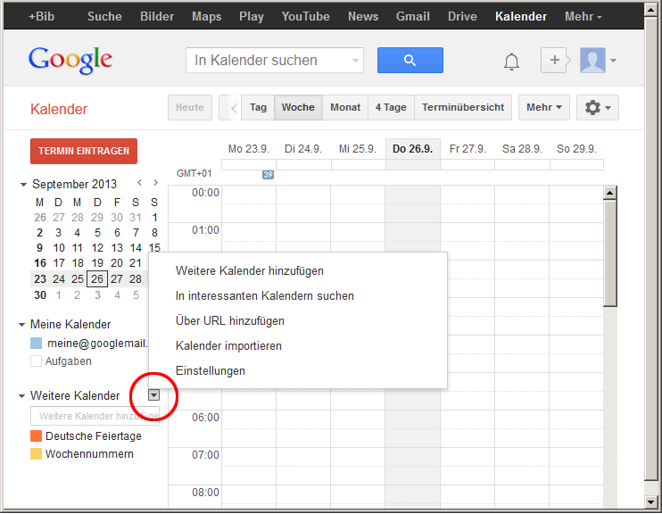Screen dimensions: 662x514
Task: Click the previous week arrow
Action: (234, 107)
